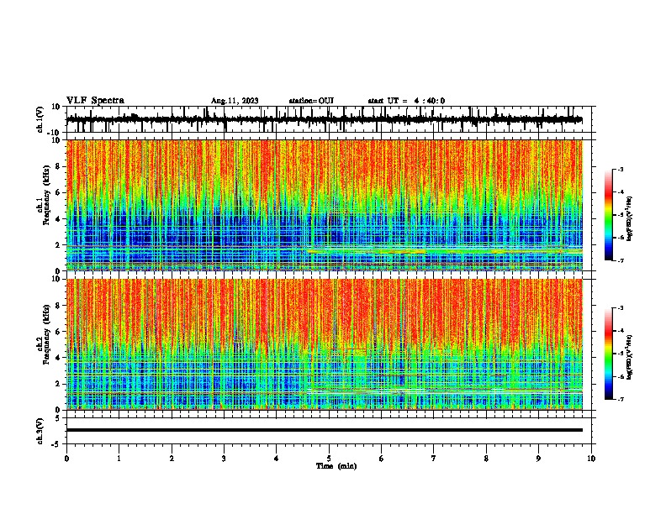Click the "ch.3(V)" axis label

pos(40,431)
